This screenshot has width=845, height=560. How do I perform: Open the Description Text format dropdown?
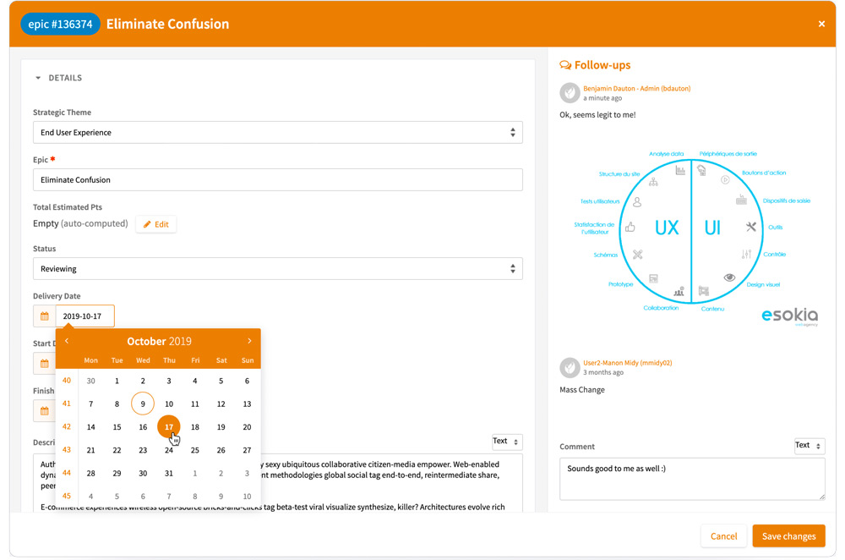coord(506,442)
